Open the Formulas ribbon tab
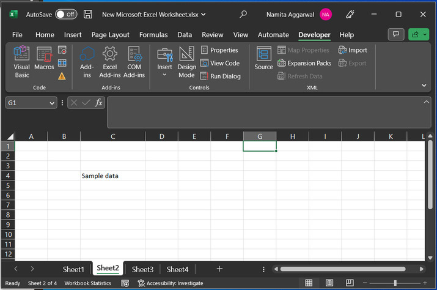 tap(153, 35)
